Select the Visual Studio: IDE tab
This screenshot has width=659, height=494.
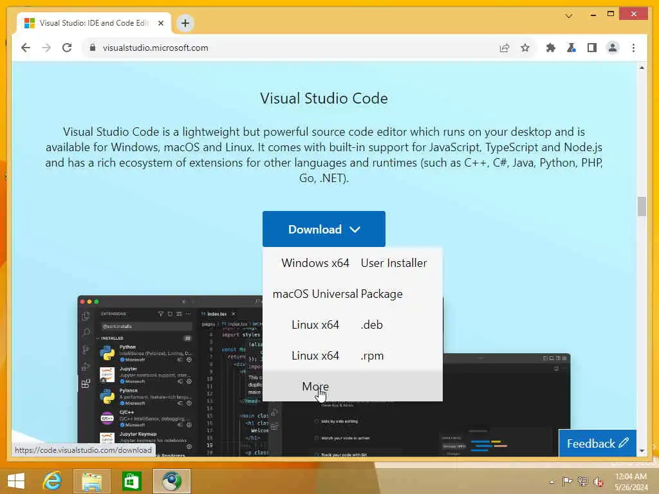pyautogui.click(x=94, y=23)
